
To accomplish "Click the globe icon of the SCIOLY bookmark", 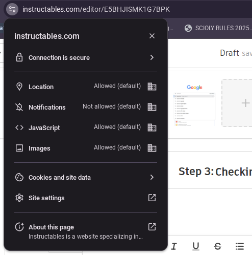I will coord(188,28).
